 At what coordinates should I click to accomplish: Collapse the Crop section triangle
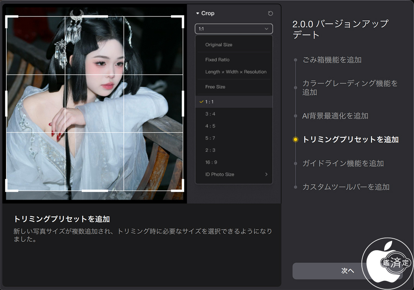[198, 13]
